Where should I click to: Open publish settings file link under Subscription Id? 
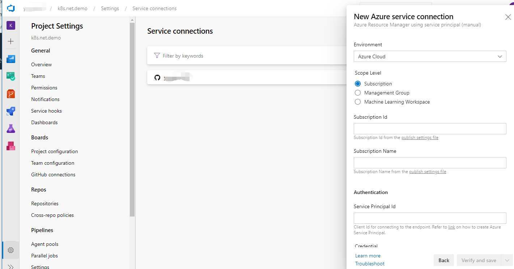[x=420, y=138]
